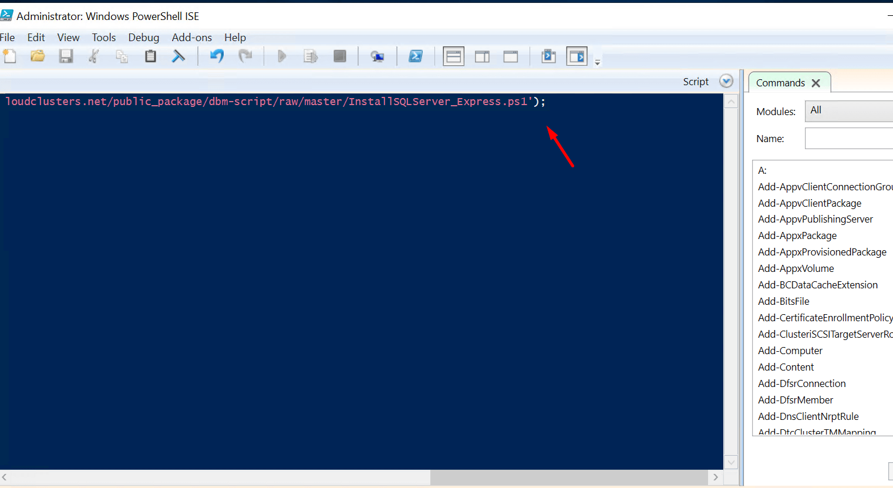Viewport: 893px width, 488px height.
Task: Click the Undo icon on the toolbar
Action: click(217, 56)
